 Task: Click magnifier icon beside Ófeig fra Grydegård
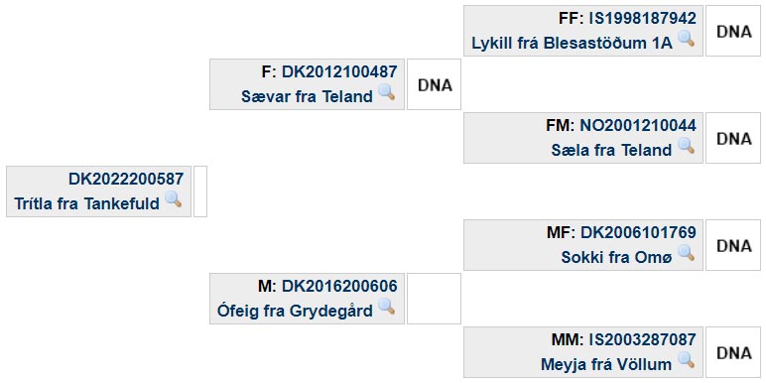coord(387,307)
